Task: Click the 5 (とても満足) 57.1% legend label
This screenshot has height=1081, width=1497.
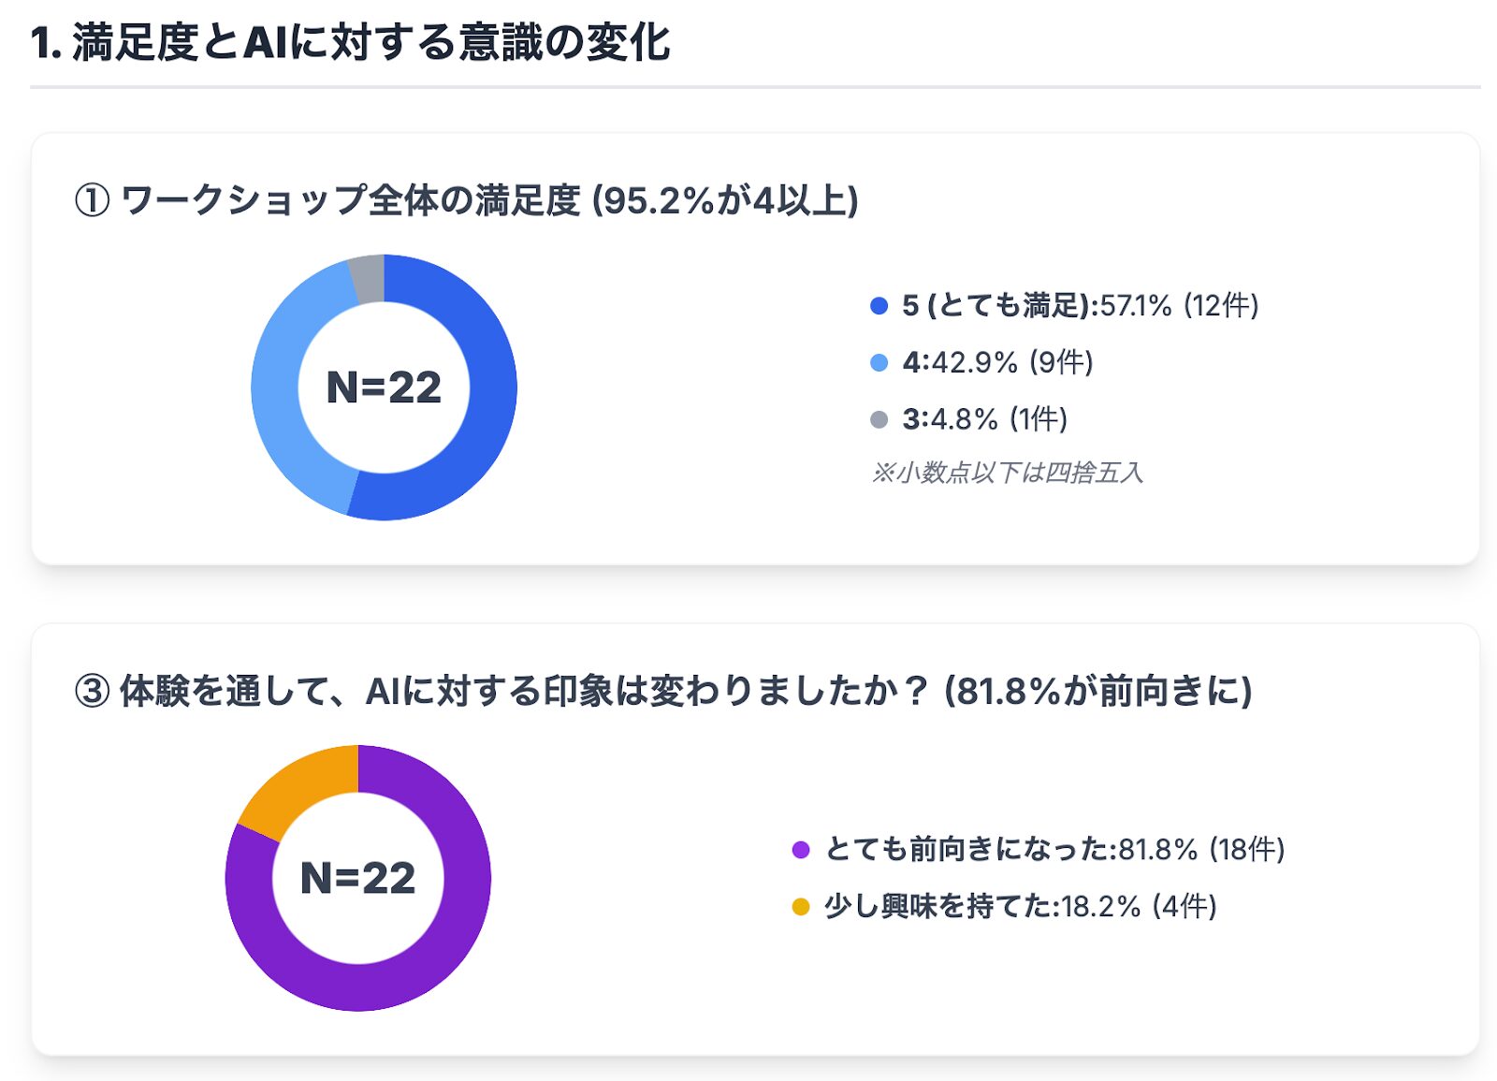Action: click(1080, 306)
